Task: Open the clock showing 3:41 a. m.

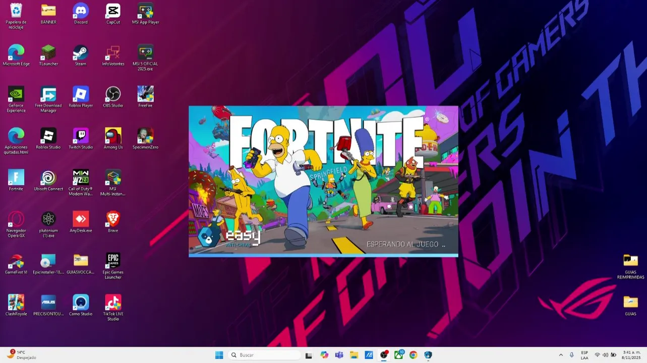Action: (x=631, y=355)
